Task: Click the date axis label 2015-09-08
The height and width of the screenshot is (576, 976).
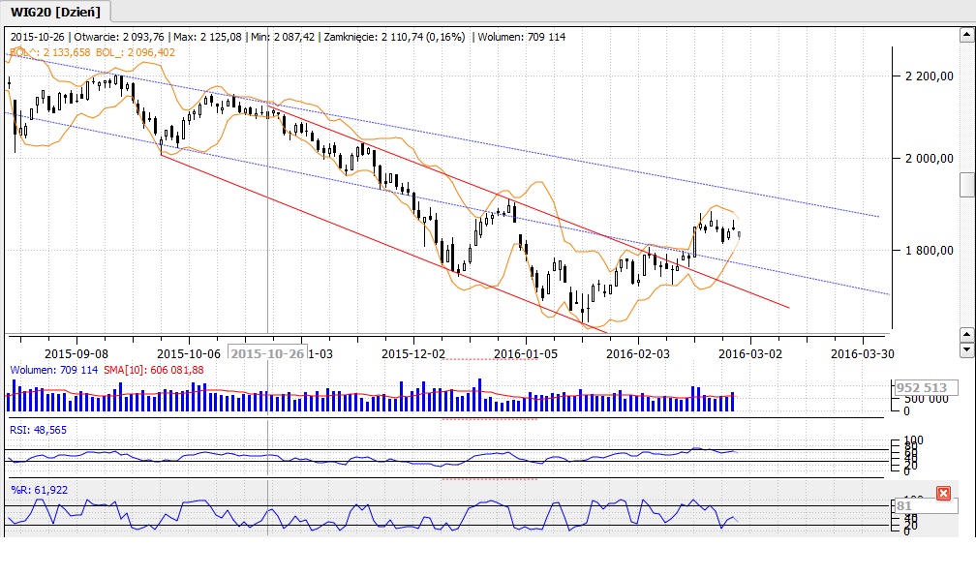Action: point(76,353)
